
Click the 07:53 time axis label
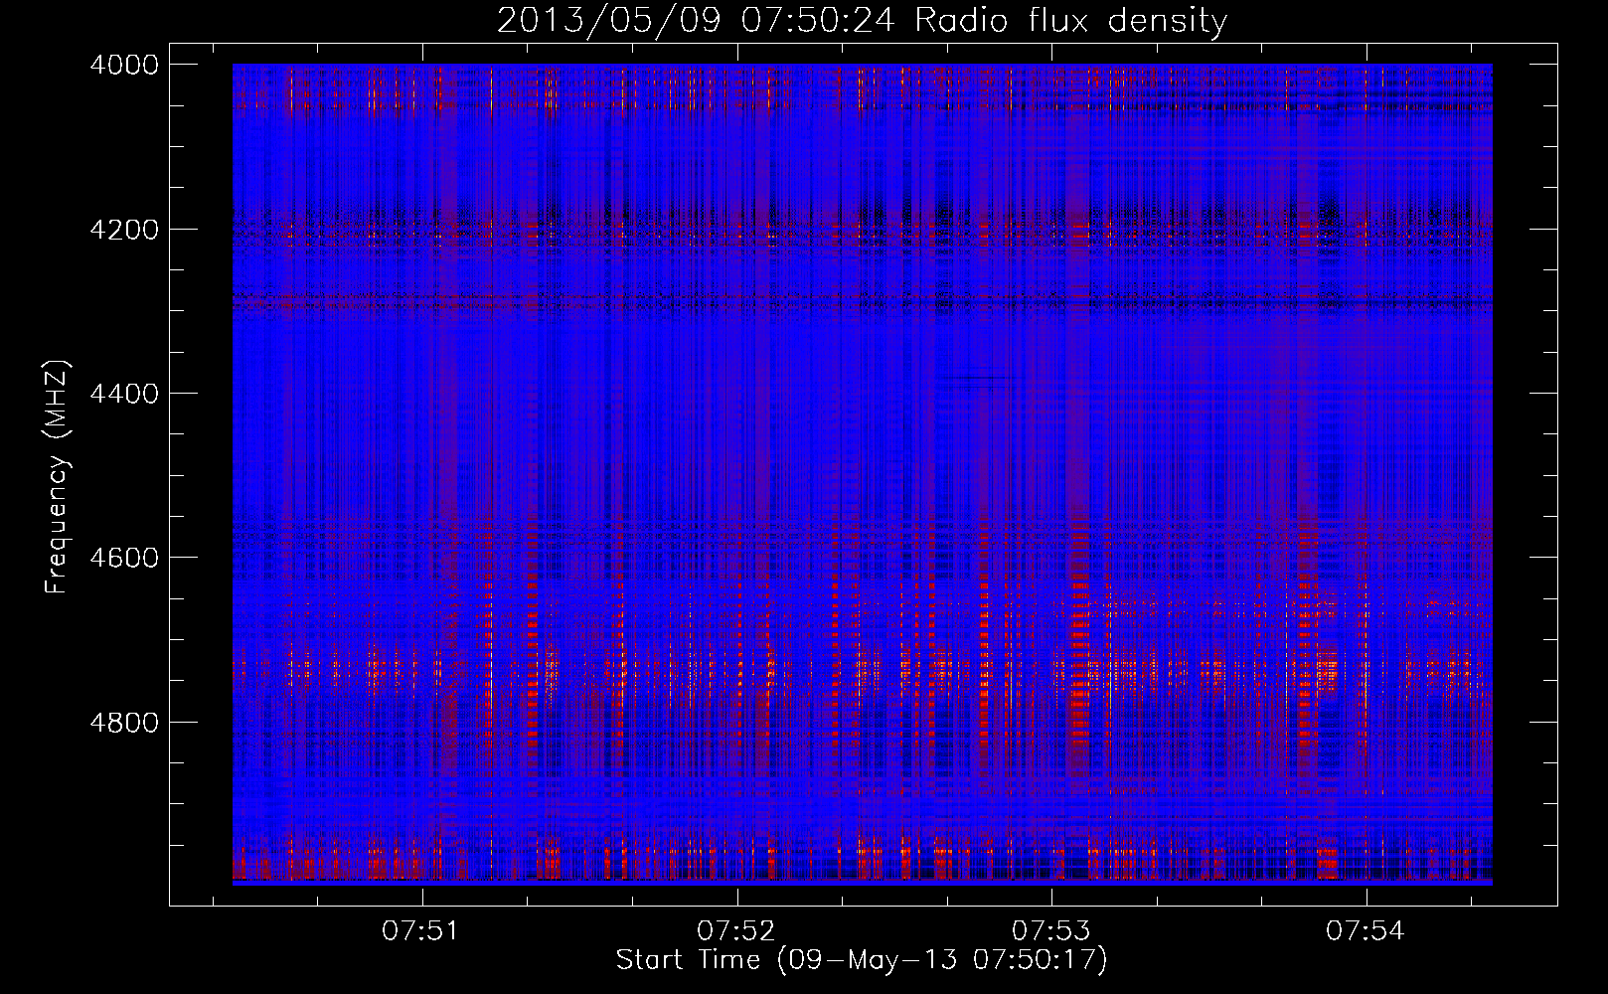click(x=1051, y=931)
